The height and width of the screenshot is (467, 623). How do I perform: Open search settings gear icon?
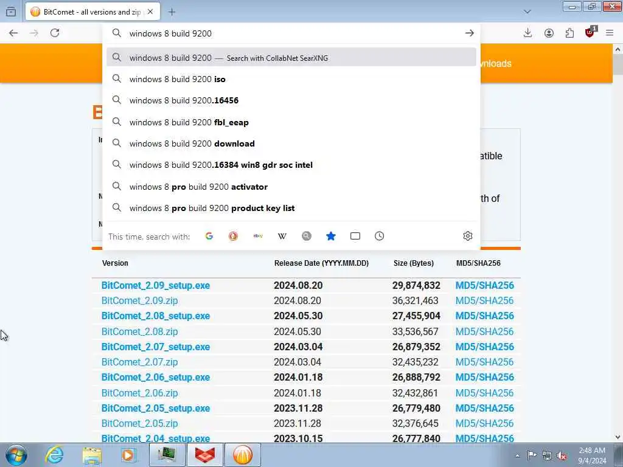[x=468, y=236]
